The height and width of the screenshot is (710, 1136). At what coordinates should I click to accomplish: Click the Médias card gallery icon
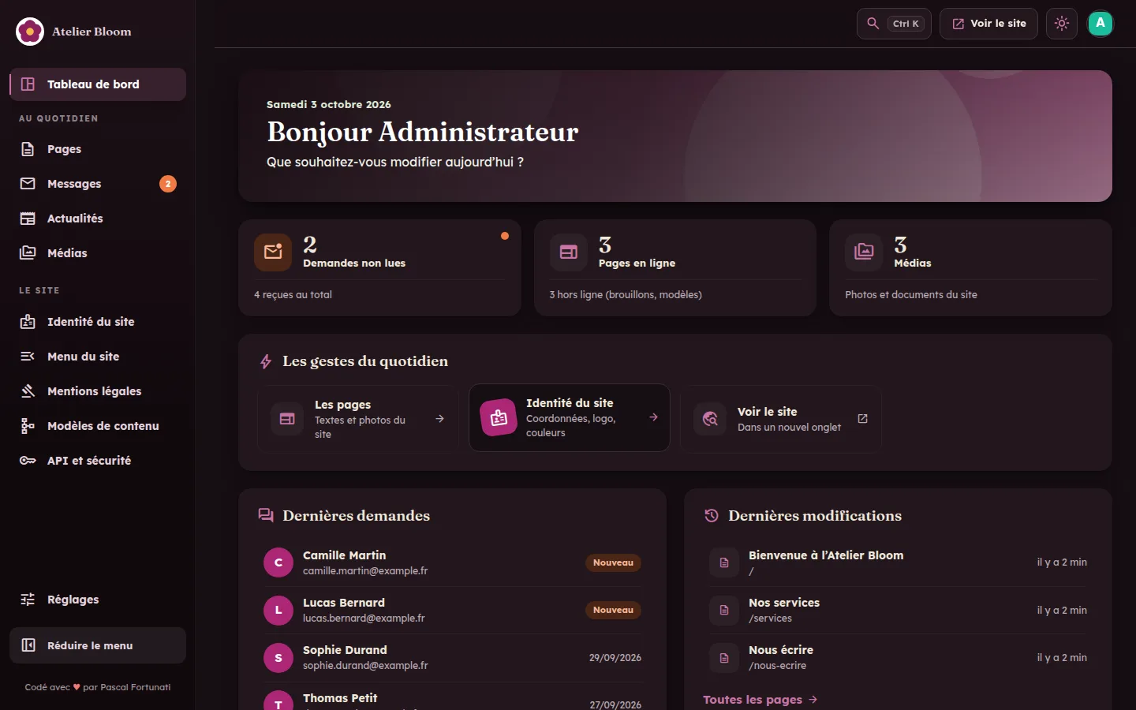click(x=864, y=252)
